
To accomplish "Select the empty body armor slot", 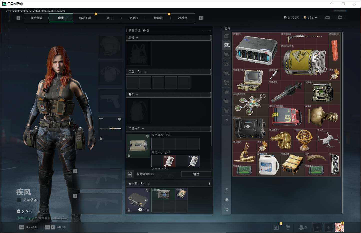I will click(110, 74).
